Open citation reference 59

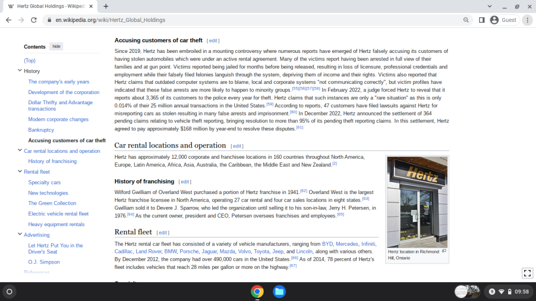pos(270,104)
